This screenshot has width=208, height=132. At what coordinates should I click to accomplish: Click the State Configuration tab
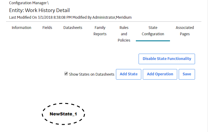(153, 31)
